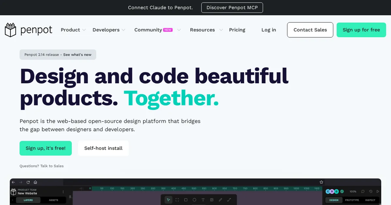391x205 pixels.
Task: Switch to the Design tab
Action: tap(334, 200)
